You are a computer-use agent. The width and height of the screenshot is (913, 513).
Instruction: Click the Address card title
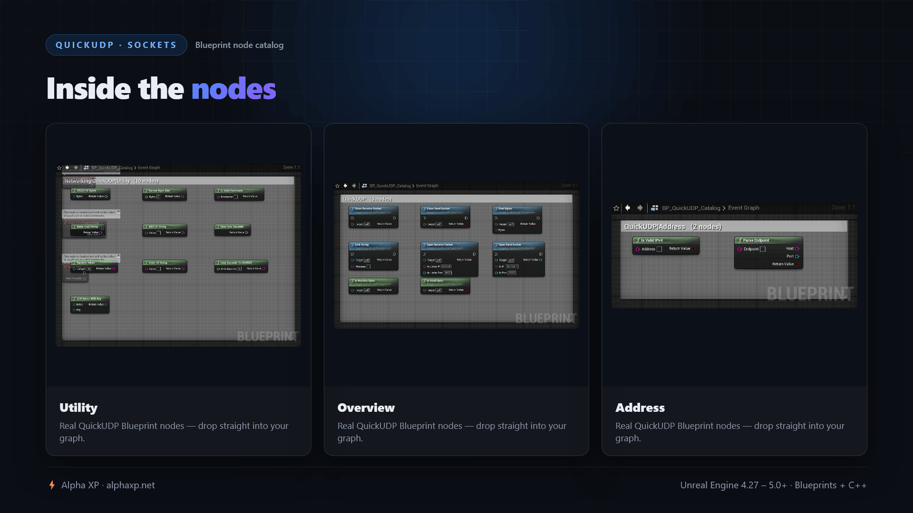(x=640, y=408)
